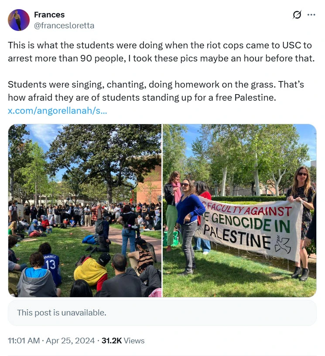
Task: Click the 11:01 AM Apr 25, 2024 timestamp
Action: click(51, 341)
